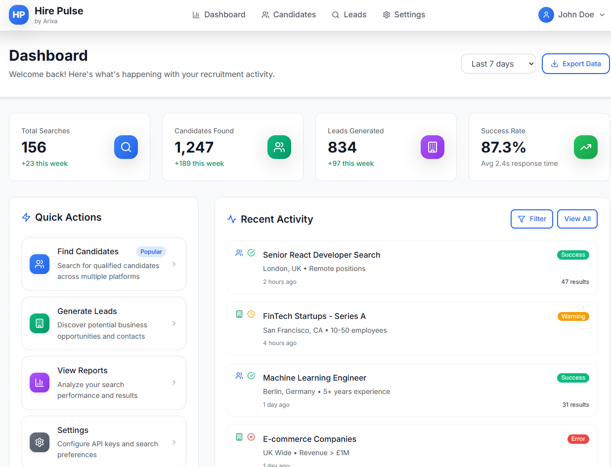
Task: Click the Export Data button
Action: click(x=575, y=64)
